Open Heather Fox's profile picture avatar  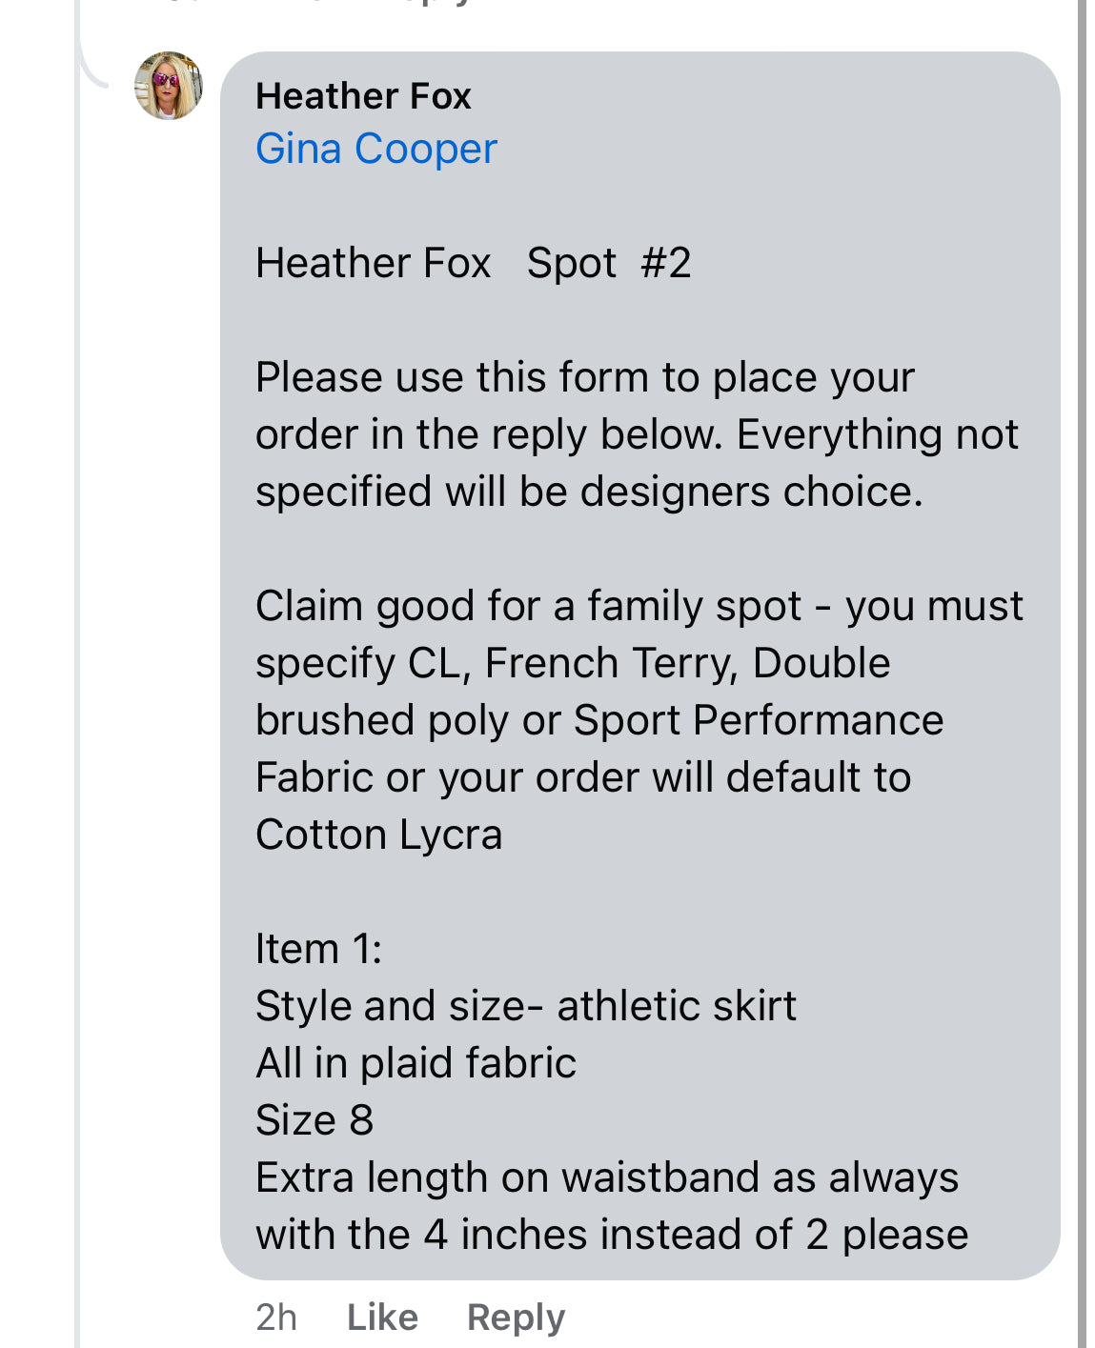point(169,86)
